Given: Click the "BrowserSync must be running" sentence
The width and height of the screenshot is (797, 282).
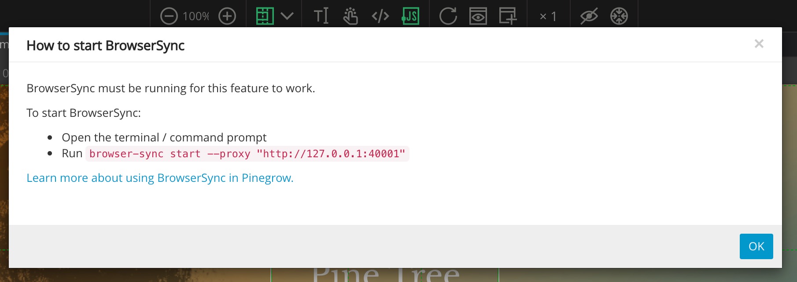Looking at the screenshot, I should pyautogui.click(x=171, y=88).
